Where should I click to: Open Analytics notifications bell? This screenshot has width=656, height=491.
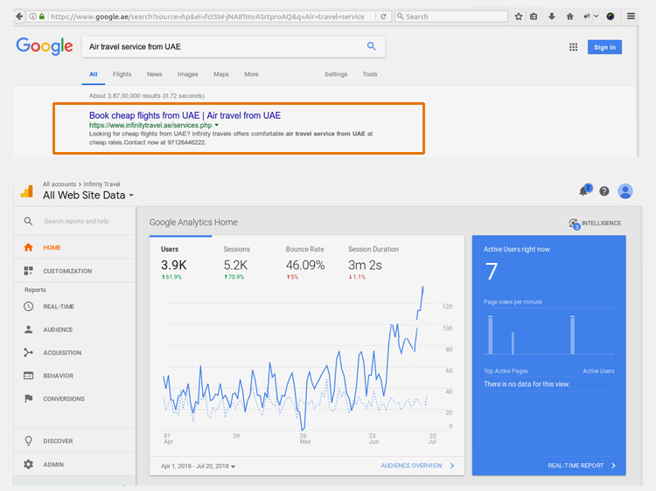coord(583,191)
